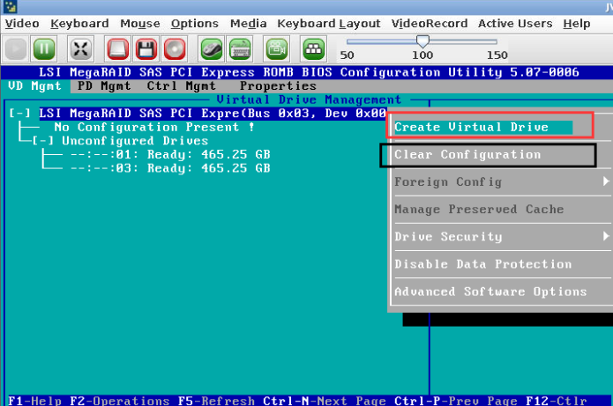Click the green keyboard icon in toolbar

click(x=240, y=48)
